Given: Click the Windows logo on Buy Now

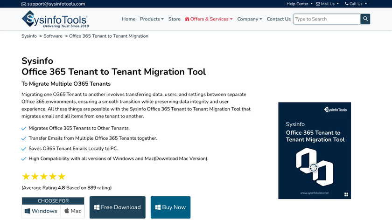Looking at the screenshot, I should pyautogui.click(x=158, y=207).
